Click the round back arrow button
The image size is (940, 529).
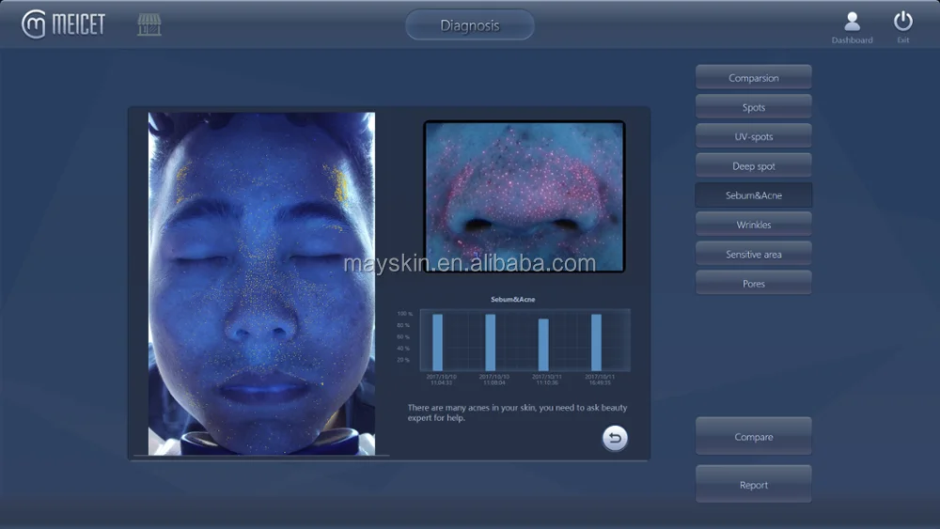(x=615, y=438)
